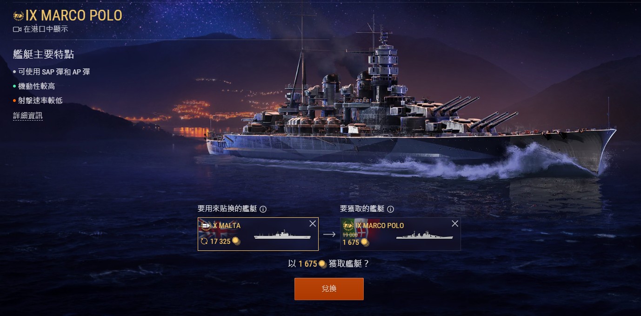Select the Marco Polo silhouette thumbnail
Screen dimensions: 641x316
(425, 235)
